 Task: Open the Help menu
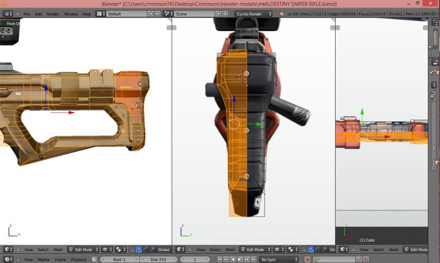click(87, 14)
